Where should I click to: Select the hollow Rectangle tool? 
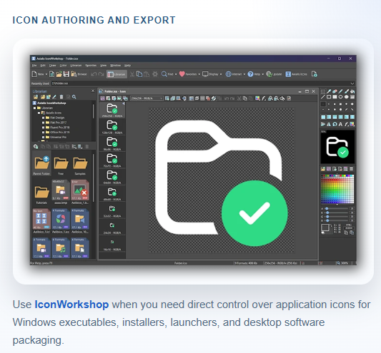coord(329,97)
